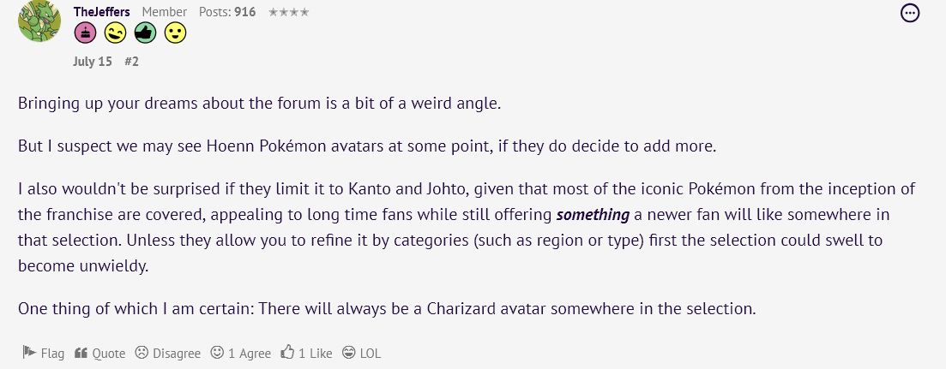Screen dimensions: 946x369
Task: Quote this post via quotation icon
Action: coord(81,352)
